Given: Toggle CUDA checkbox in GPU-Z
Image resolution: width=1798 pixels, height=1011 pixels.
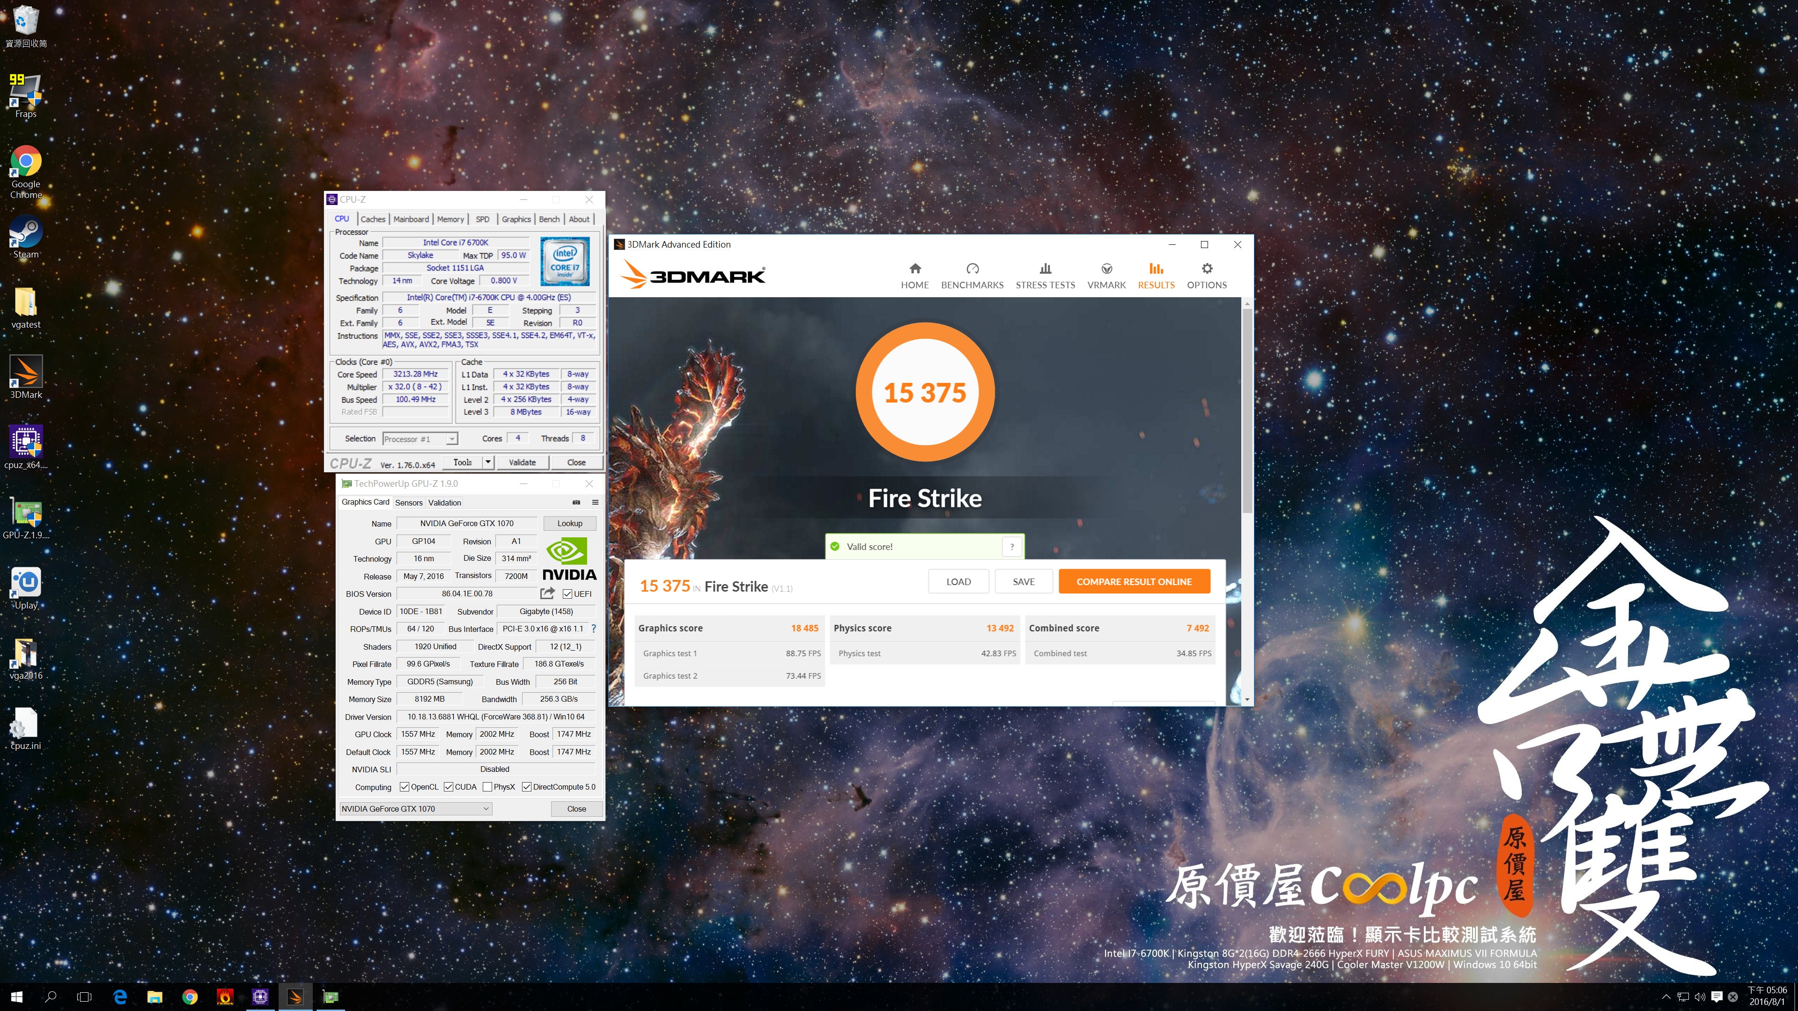Looking at the screenshot, I should [x=449, y=787].
